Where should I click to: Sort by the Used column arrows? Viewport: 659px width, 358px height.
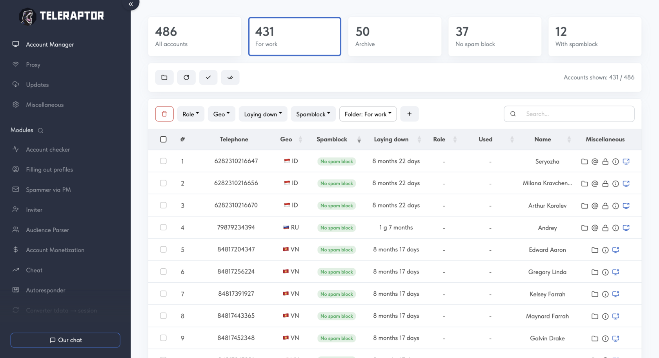click(x=512, y=139)
